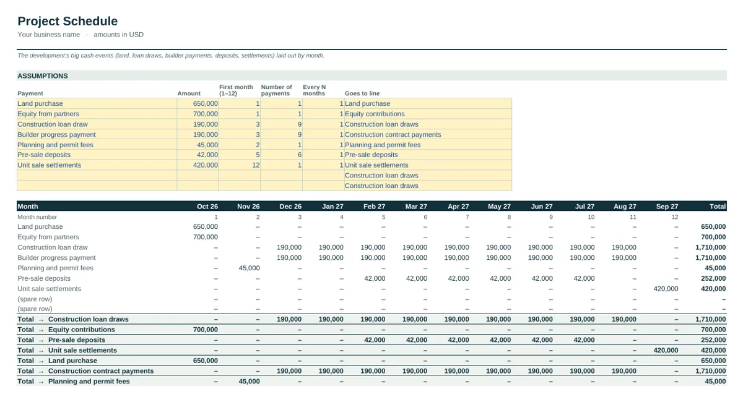Open the Goes to line cell 'Construction contract payments'

coord(428,134)
